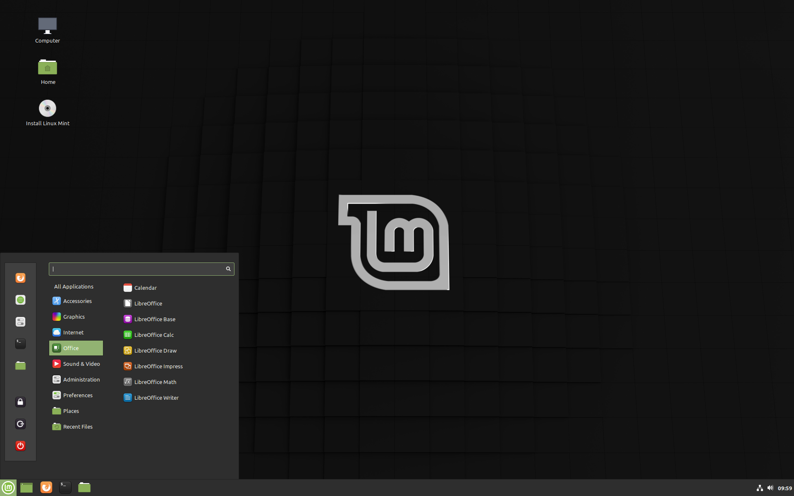Screen dimensions: 794x496
Task: Toggle Internet category visibility
Action: [75, 332]
